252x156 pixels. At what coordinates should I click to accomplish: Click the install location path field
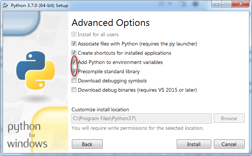click(x=141, y=118)
